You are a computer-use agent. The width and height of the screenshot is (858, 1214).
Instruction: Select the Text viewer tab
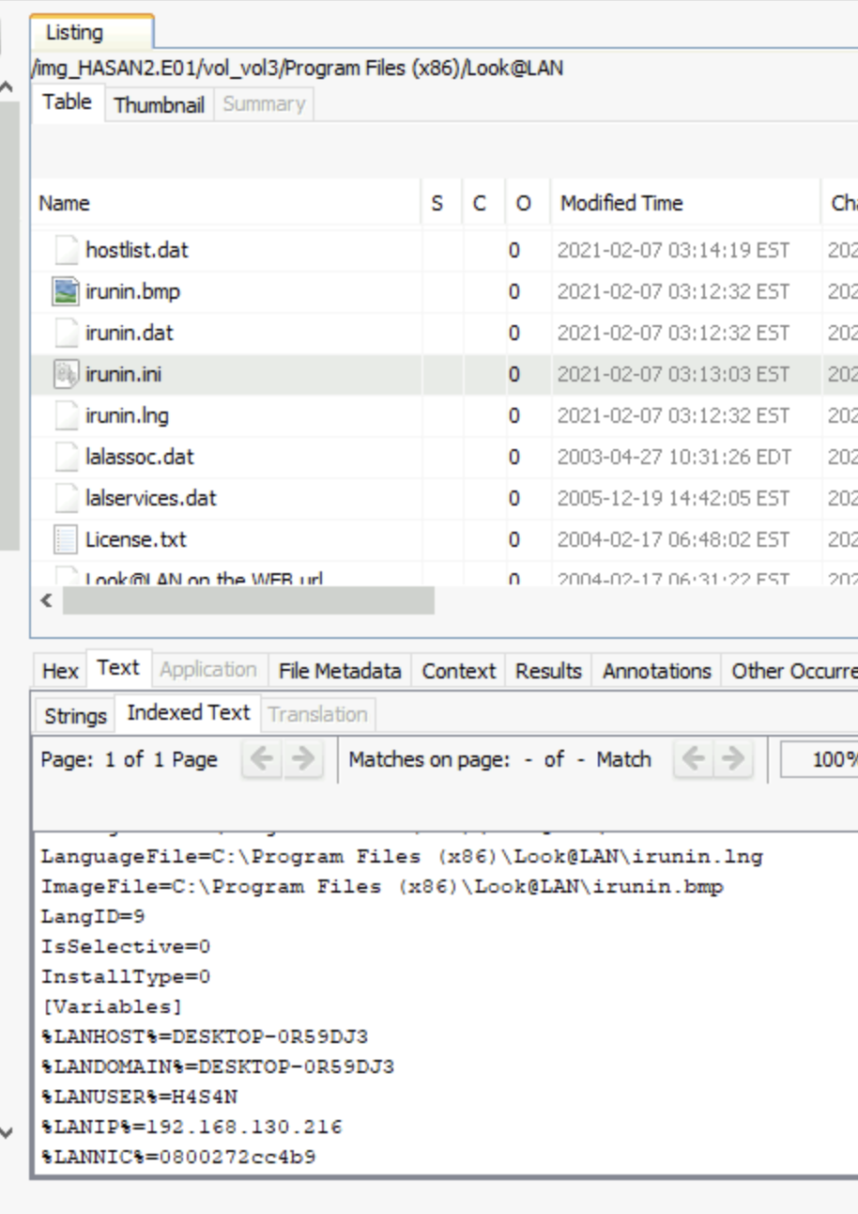(x=118, y=668)
